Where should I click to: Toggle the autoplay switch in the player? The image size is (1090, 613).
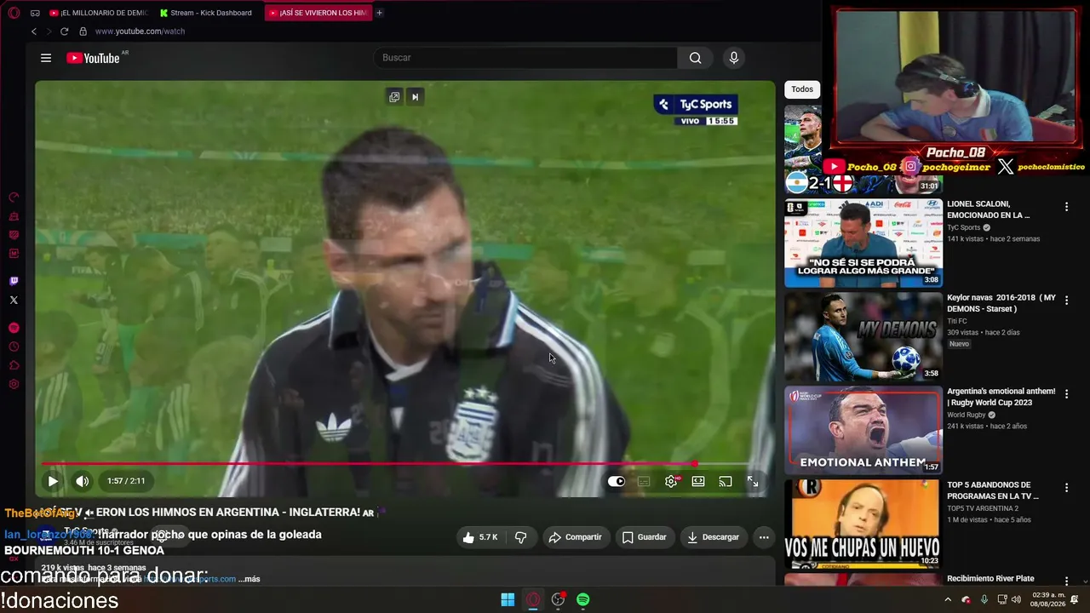coord(617,481)
